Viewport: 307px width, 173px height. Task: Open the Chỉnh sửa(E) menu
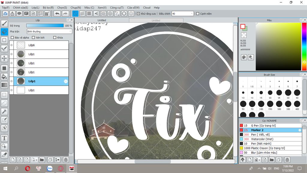coord(21,8)
